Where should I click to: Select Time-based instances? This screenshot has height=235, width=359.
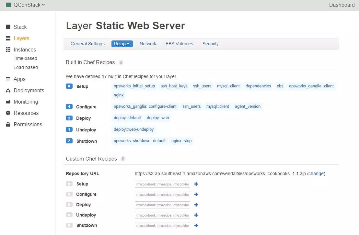(25, 58)
